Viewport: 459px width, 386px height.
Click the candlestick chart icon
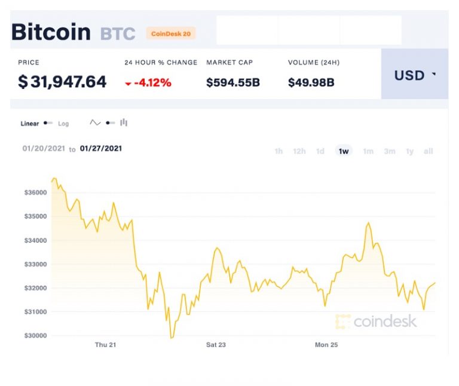124,122
